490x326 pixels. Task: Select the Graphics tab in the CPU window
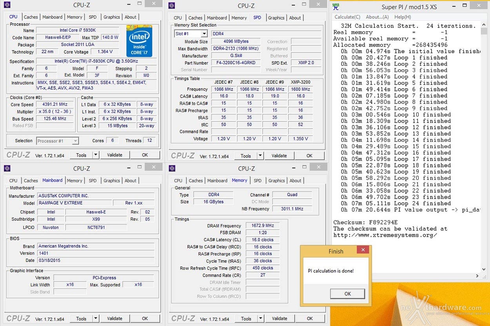(112, 17)
